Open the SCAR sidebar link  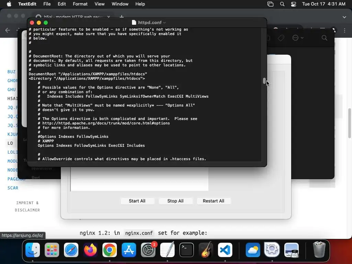[x=13, y=188]
